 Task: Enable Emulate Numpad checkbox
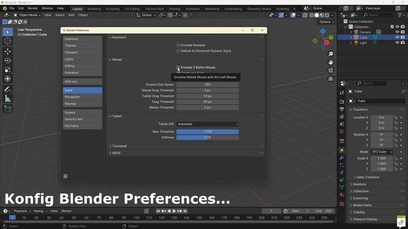(178, 45)
